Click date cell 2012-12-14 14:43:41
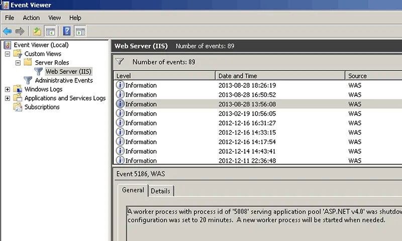Image resolution: width=402 pixels, height=241 pixels. pos(247,151)
